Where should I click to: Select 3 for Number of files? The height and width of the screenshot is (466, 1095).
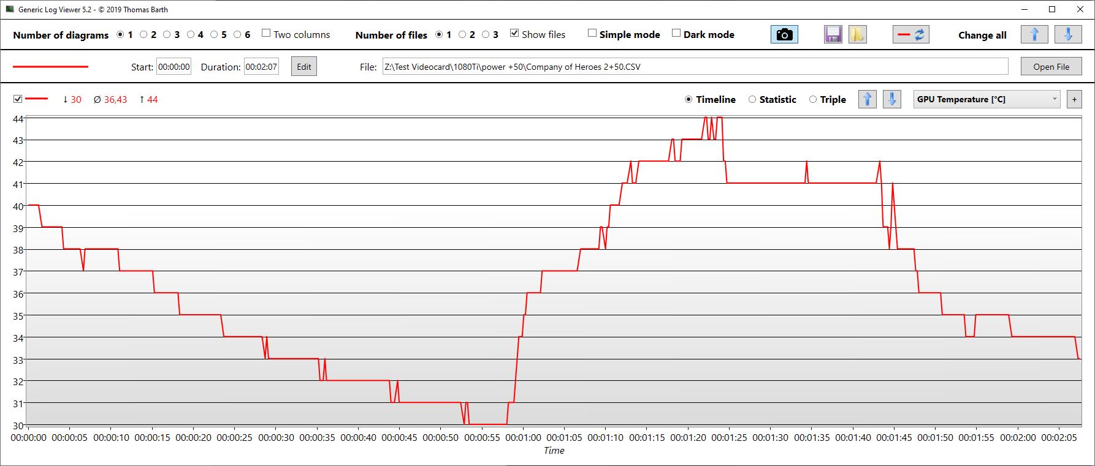coord(486,35)
